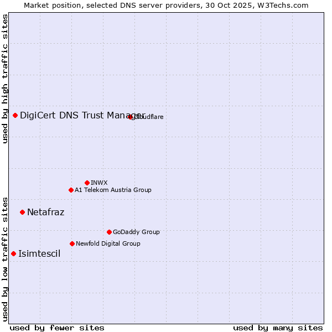Click the Isimtescil provider label
Viewport: 332px width, 332px height.
[39, 253]
